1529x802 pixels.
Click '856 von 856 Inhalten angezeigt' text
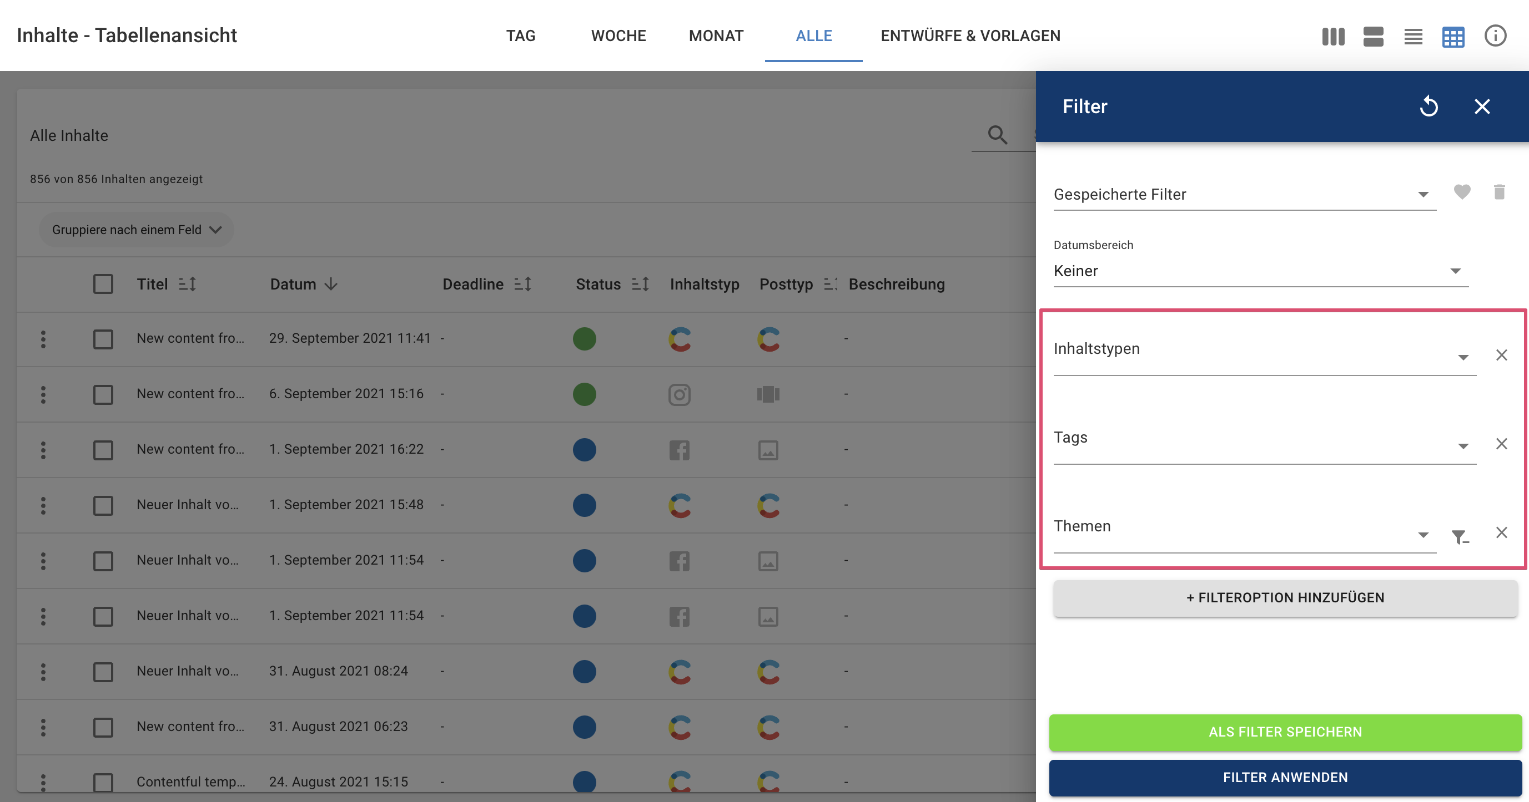117,179
